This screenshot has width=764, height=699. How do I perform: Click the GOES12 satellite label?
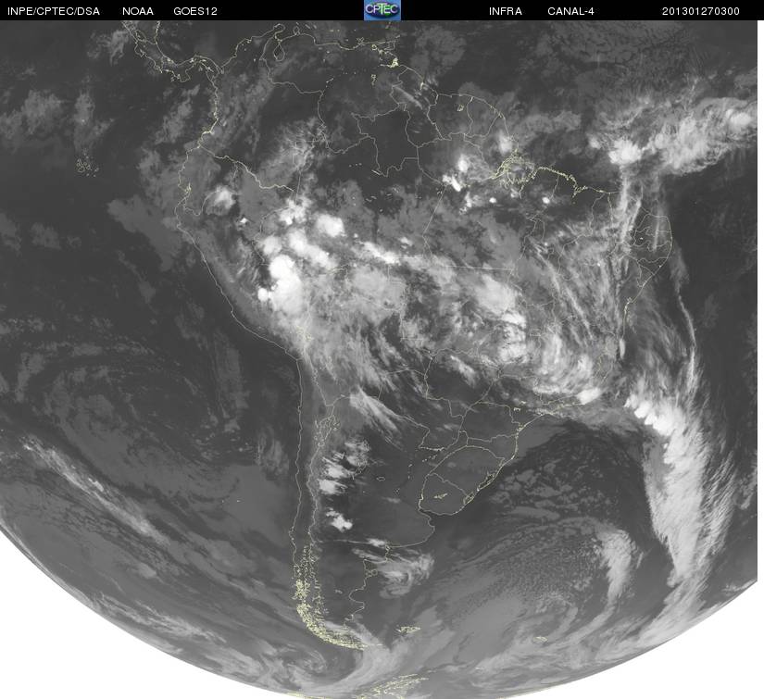pos(195,11)
